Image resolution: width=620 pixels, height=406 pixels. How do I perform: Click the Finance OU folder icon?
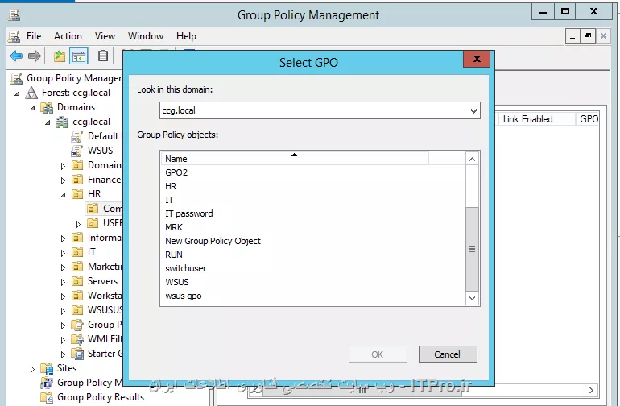[x=77, y=180]
